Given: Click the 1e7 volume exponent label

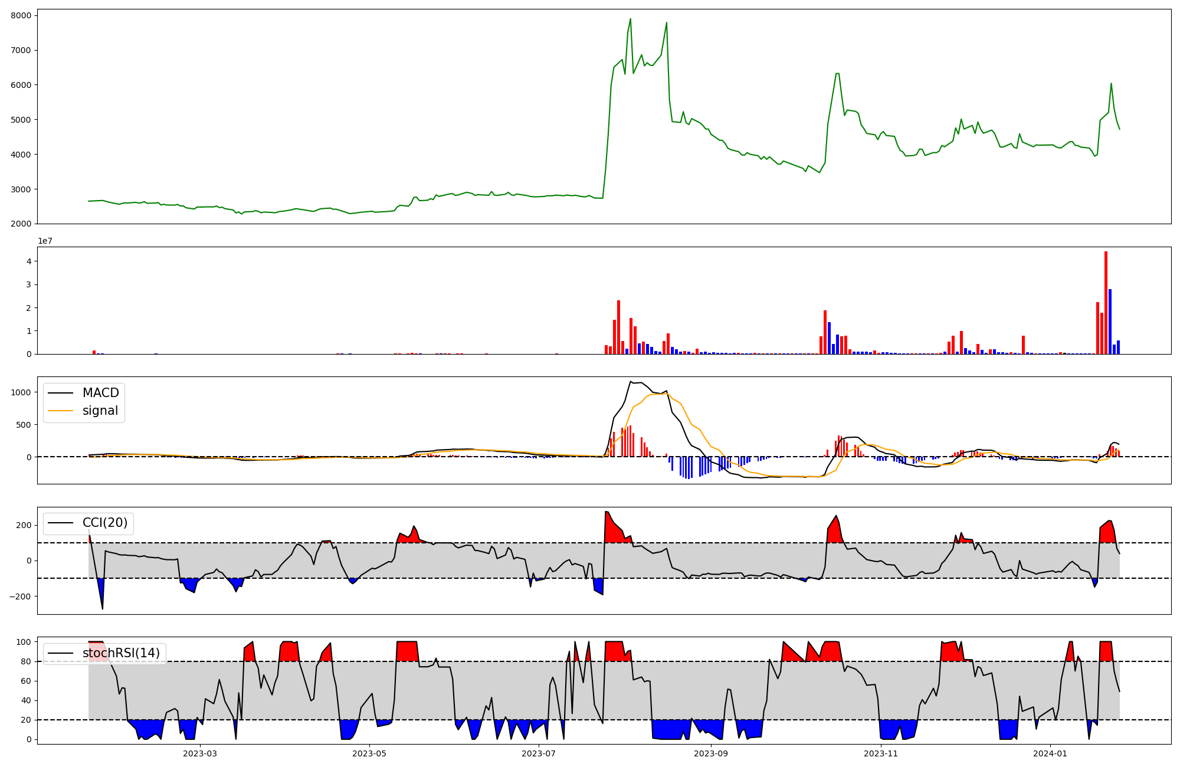Looking at the screenshot, I should (45, 241).
